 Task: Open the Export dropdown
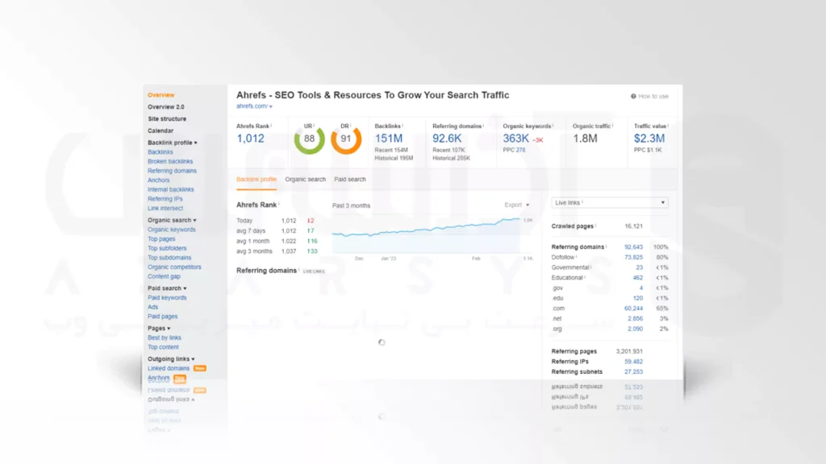click(x=516, y=205)
